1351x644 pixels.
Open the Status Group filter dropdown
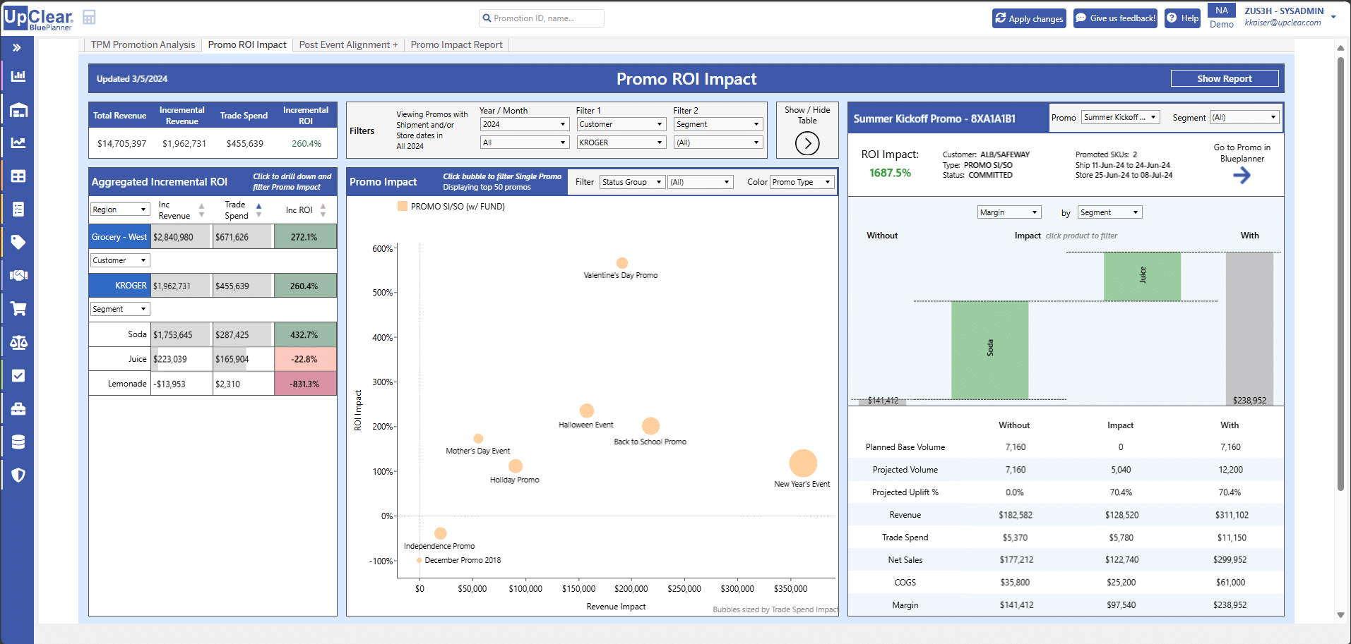tap(632, 182)
